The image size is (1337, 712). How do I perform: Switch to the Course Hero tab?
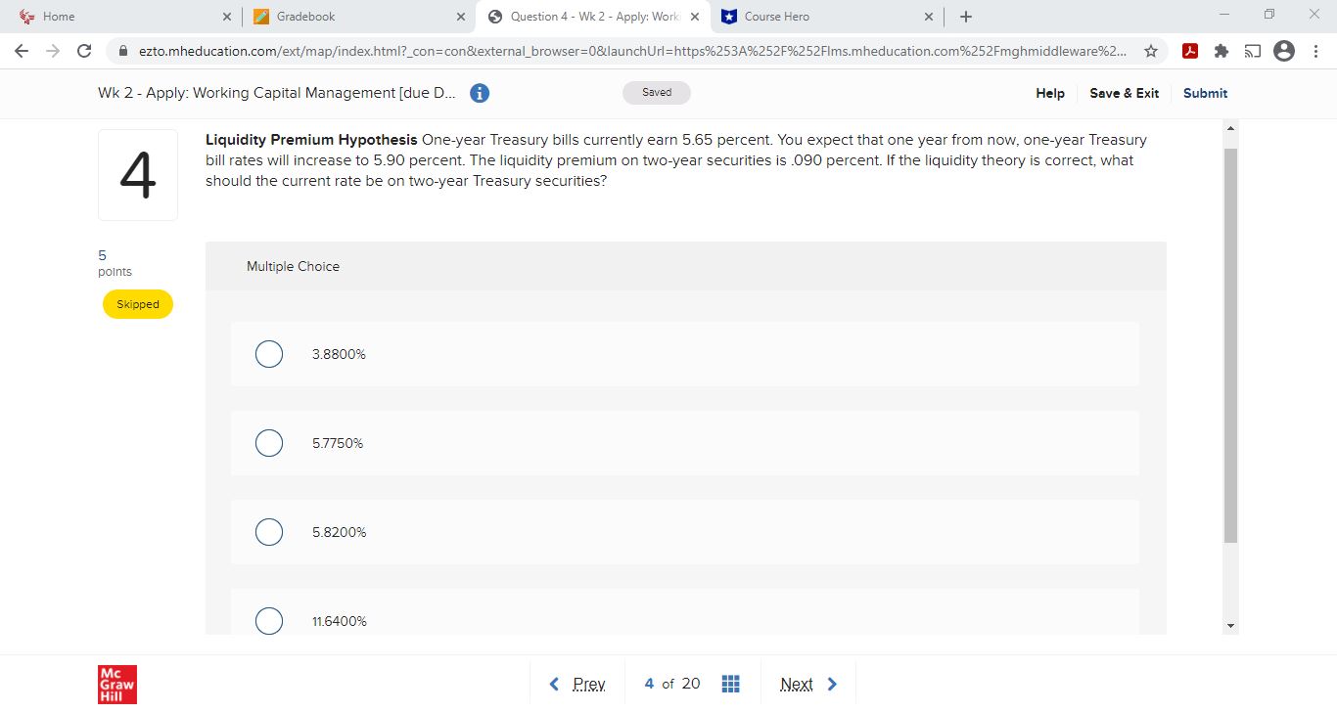[x=826, y=17]
